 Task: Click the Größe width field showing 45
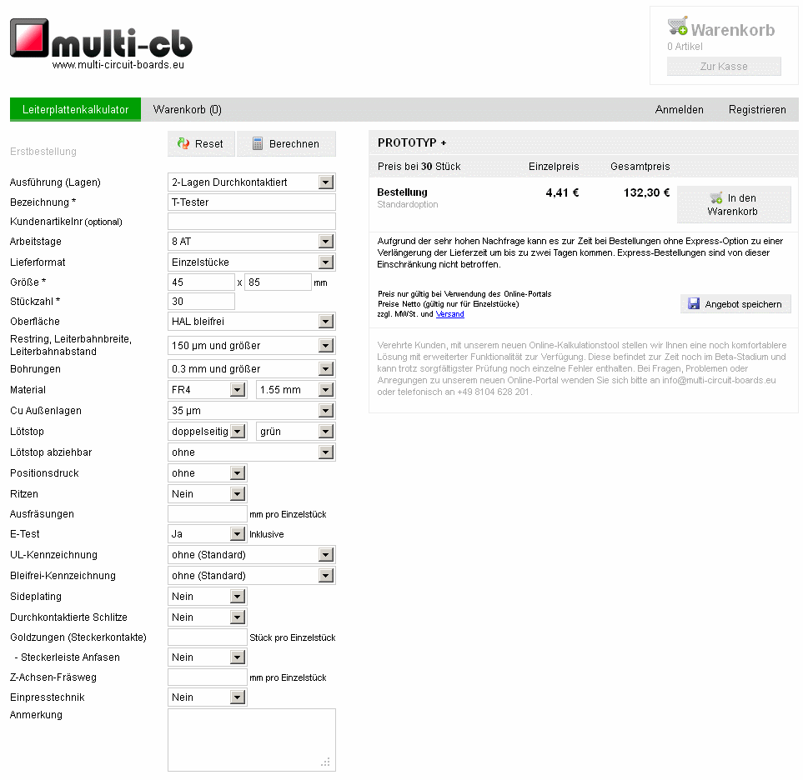(x=201, y=282)
